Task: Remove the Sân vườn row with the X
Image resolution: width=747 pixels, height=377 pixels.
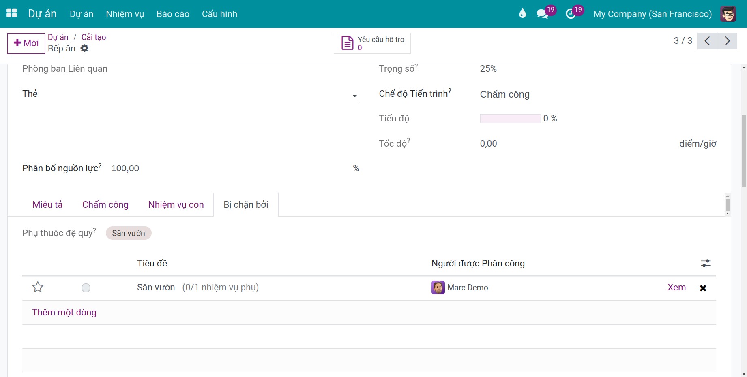Action: [703, 288]
